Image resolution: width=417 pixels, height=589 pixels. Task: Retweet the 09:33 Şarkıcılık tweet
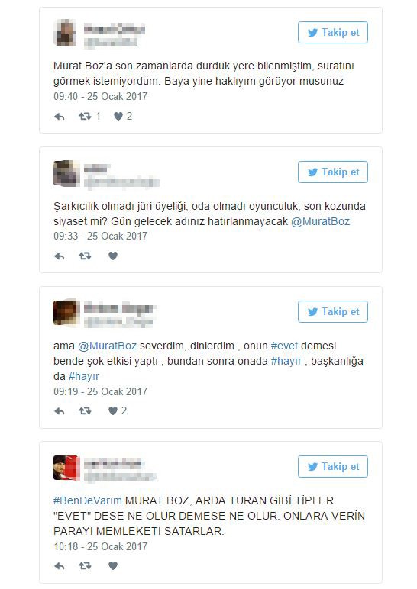point(85,256)
